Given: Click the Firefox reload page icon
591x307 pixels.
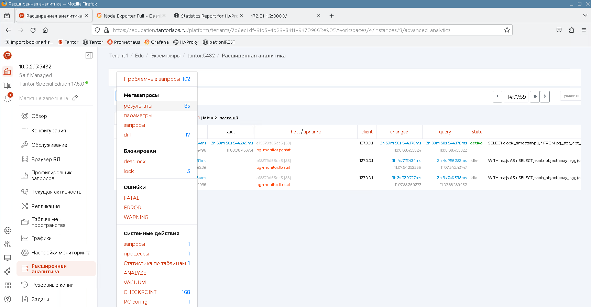Looking at the screenshot, I should coord(33,30).
